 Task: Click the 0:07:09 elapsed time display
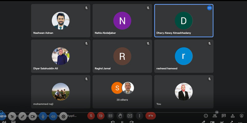click(3, 116)
